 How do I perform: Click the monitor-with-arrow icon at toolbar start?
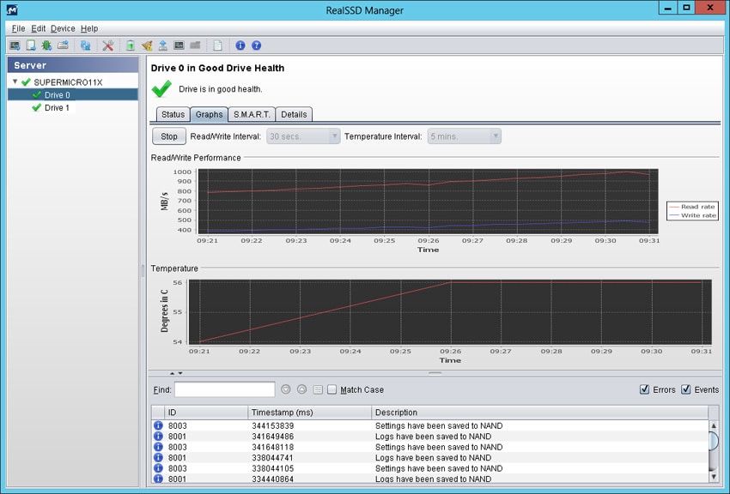point(15,45)
